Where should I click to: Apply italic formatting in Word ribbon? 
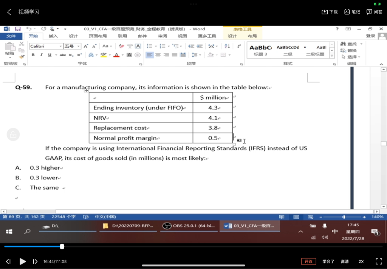tap(41, 55)
